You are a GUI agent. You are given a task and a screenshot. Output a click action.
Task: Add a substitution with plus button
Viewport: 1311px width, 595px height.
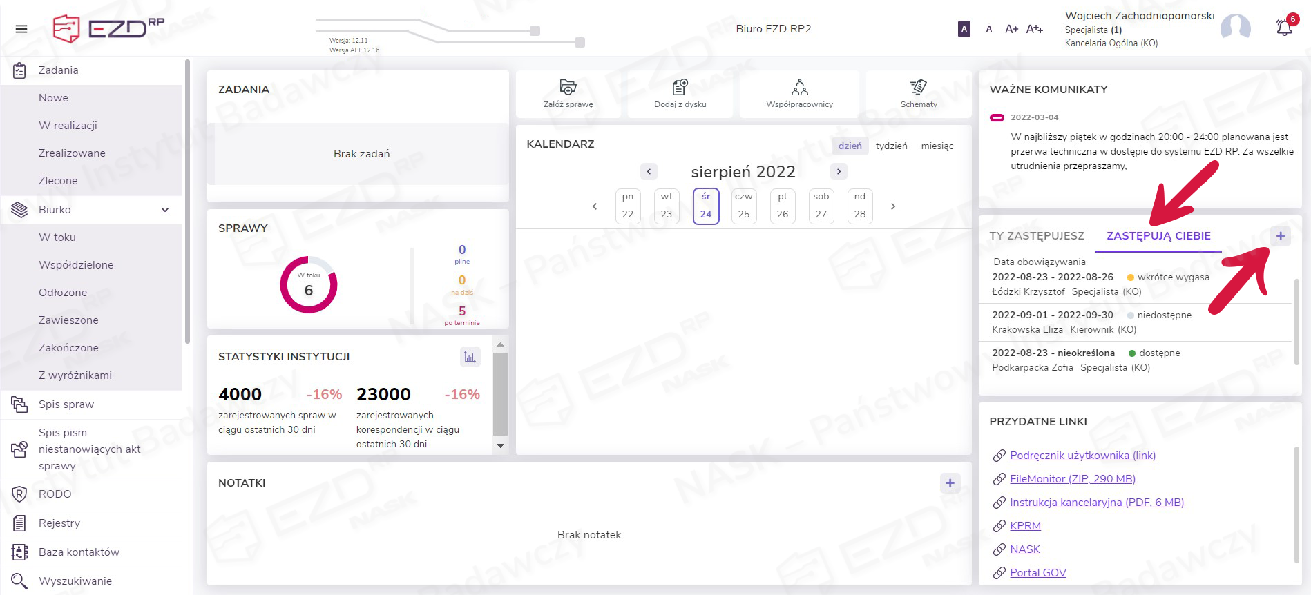[1280, 236]
